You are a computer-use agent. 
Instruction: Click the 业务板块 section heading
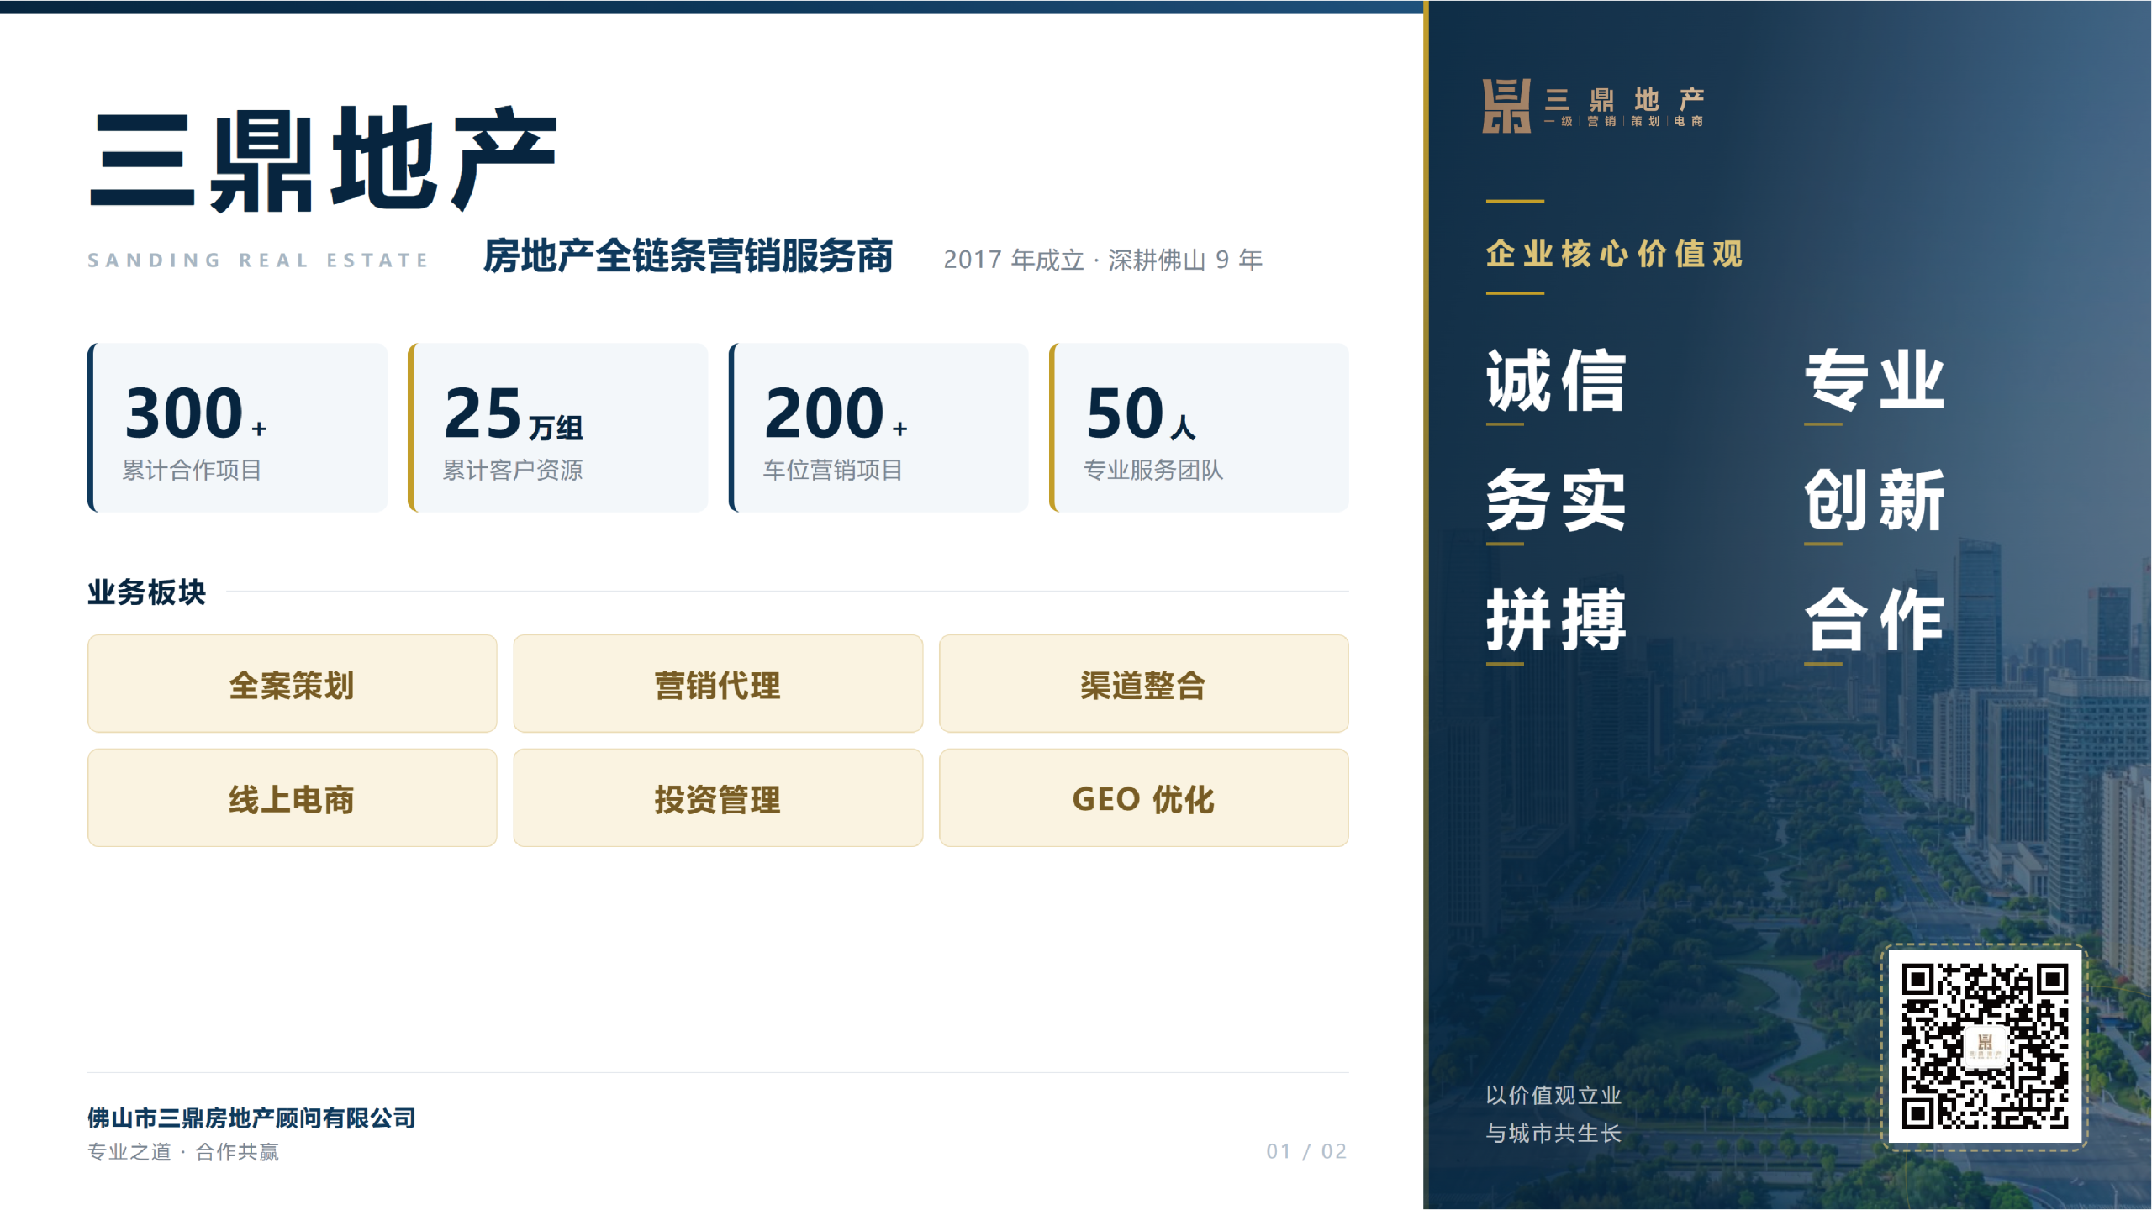point(147,592)
